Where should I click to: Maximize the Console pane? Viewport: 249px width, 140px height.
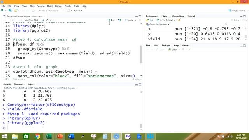140,85
